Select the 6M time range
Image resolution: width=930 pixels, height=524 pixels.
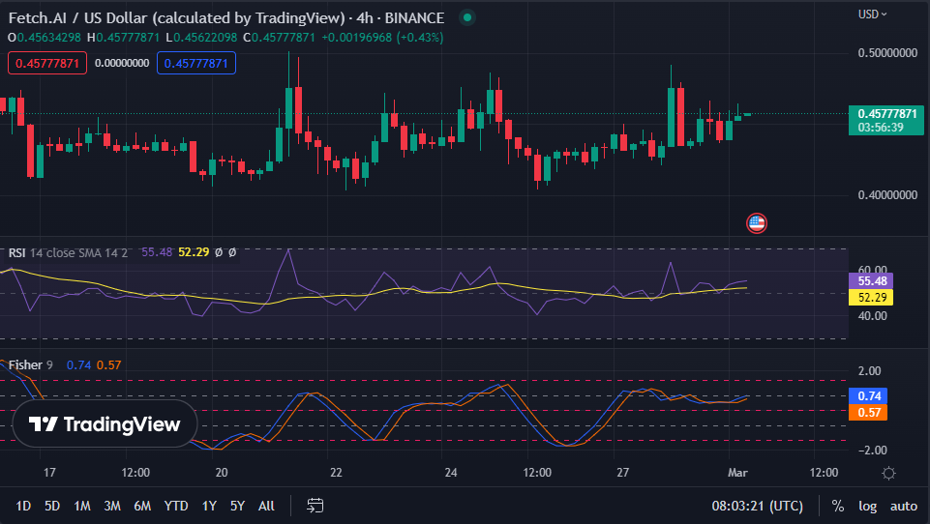click(142, 506)
